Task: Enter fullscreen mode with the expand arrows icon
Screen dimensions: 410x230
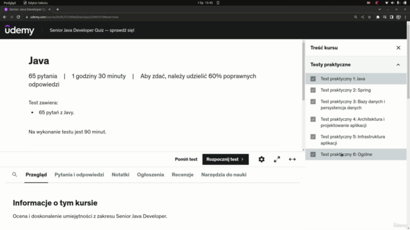Action: click(x=277, y=159)
